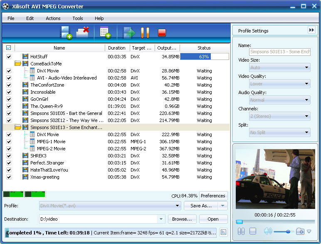Uncheck the HateThatILoveYou checkbox
Screen dimensions: 321x244
pos(9,170)
